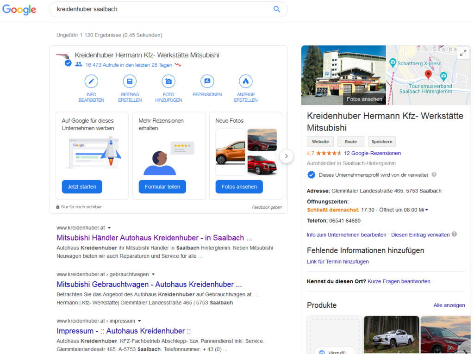Open dropdown next to www.kreidenhuber.at result
Image resolution: width=474 pixels, height=354 pixels.
(x=109, y=228)
